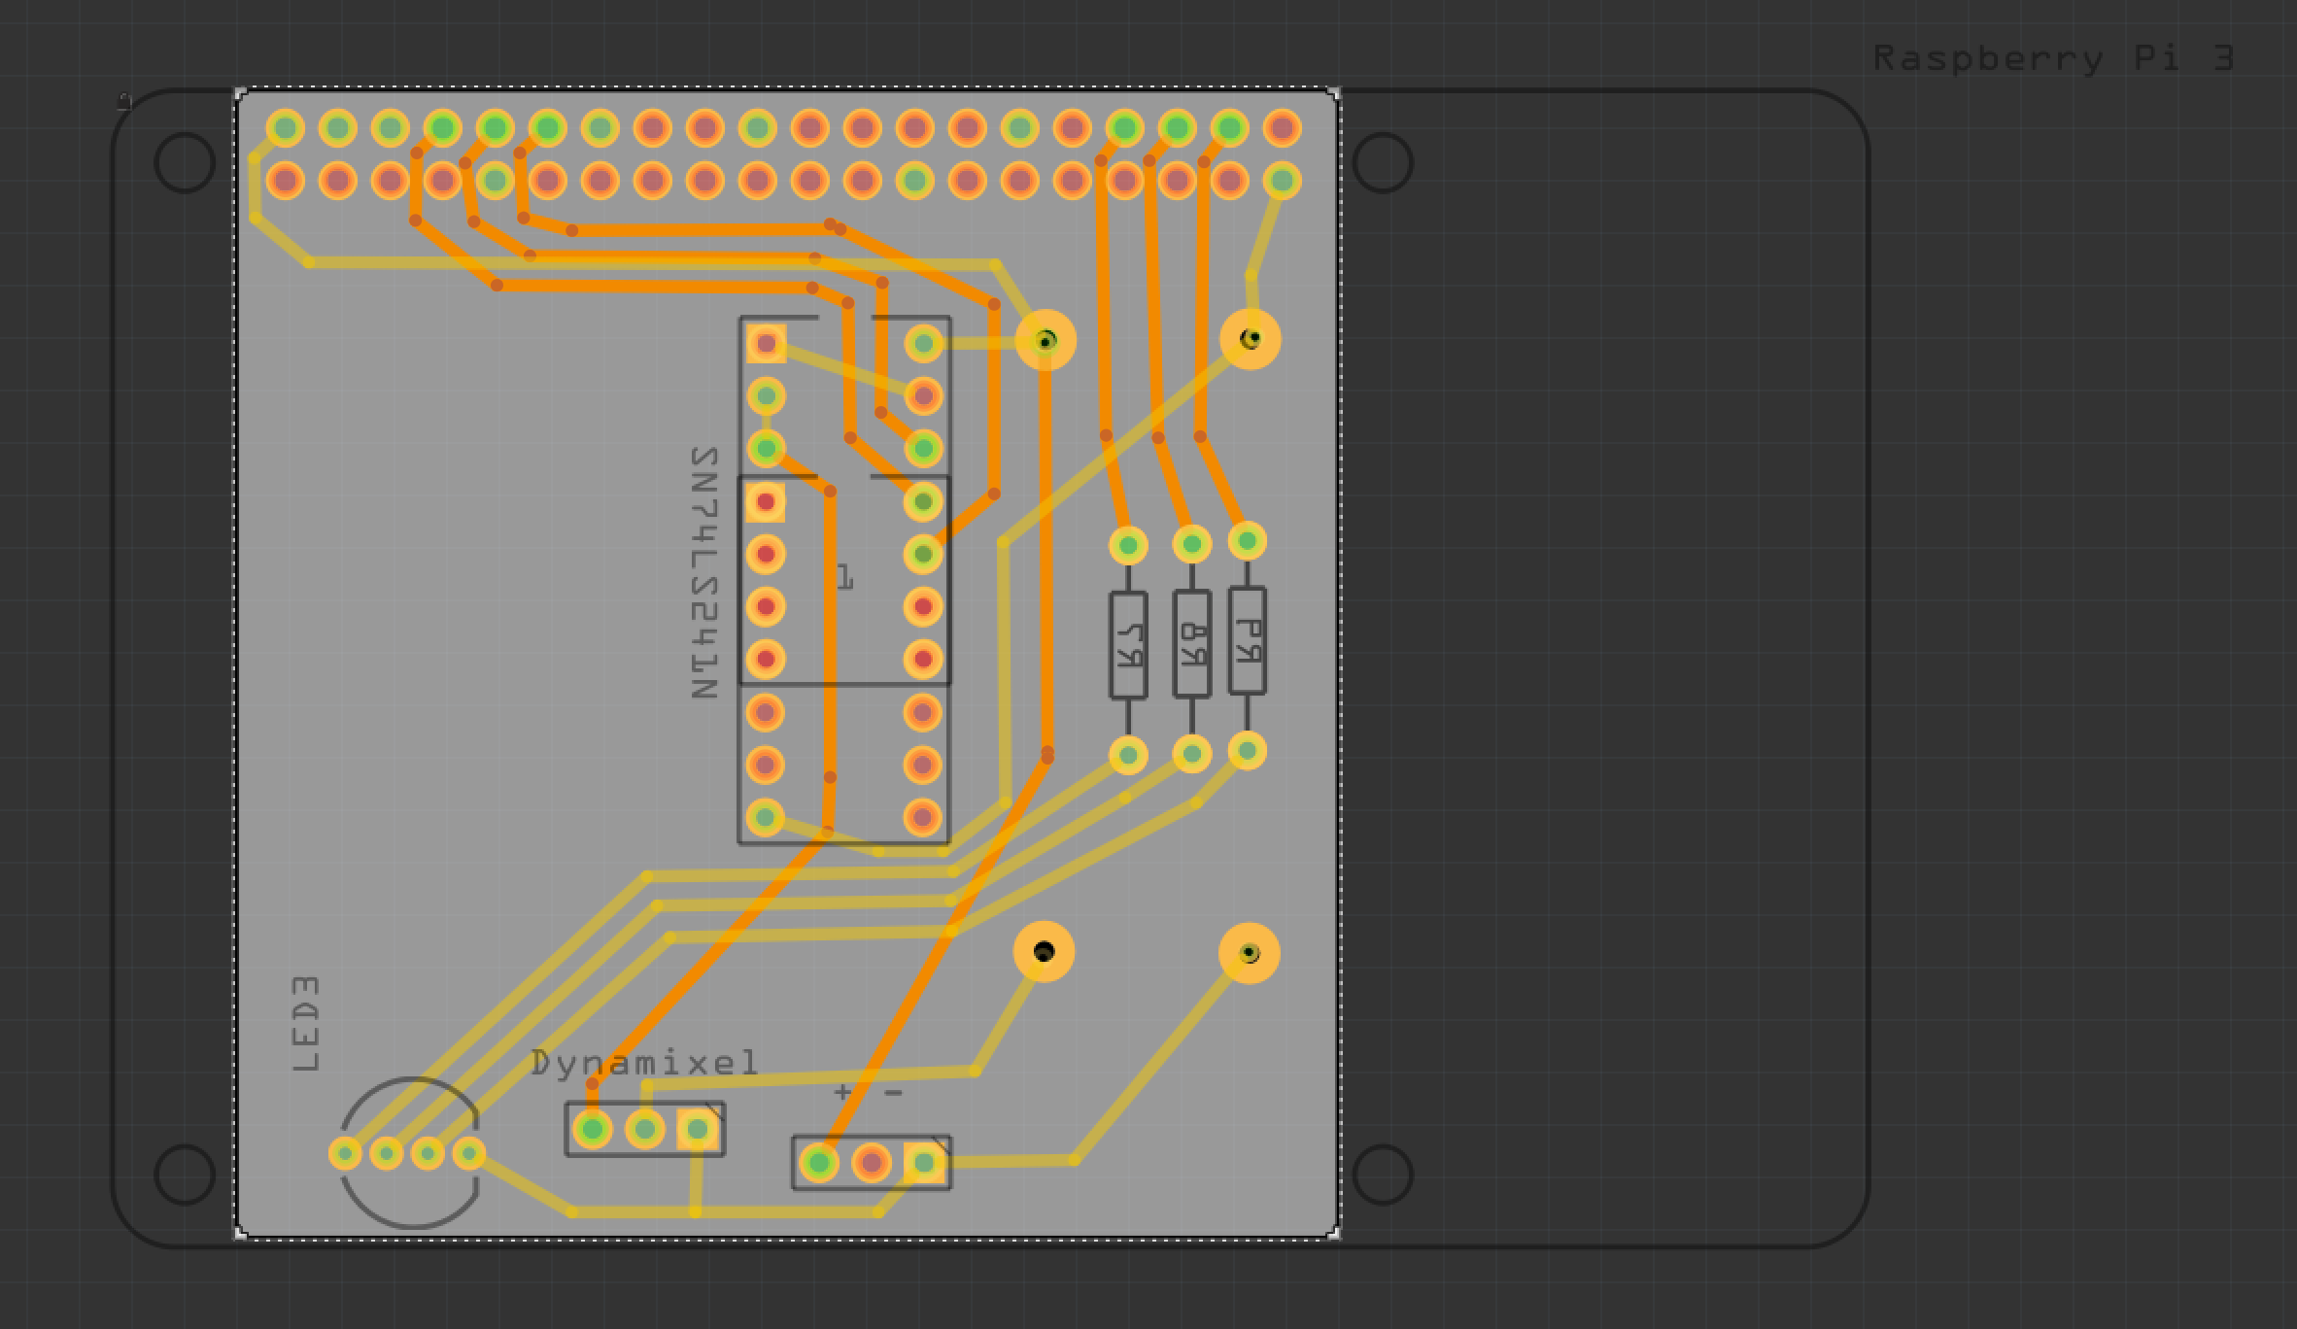Select the R9 resistor body

[x=1248, y=641]
